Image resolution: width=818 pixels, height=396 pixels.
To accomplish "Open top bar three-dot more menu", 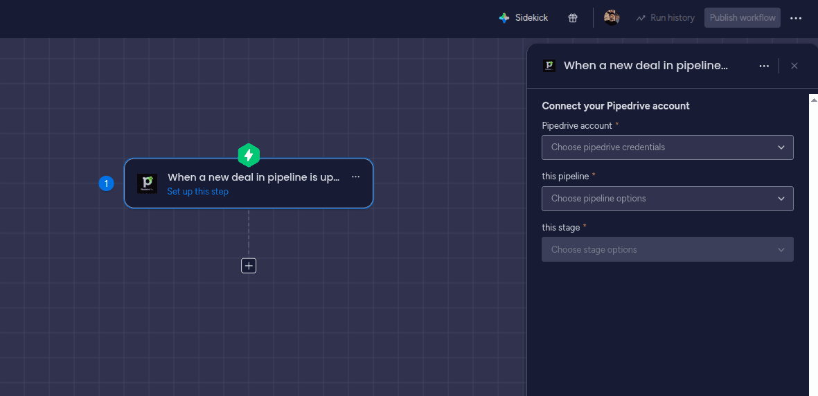I will pos(796,18).
